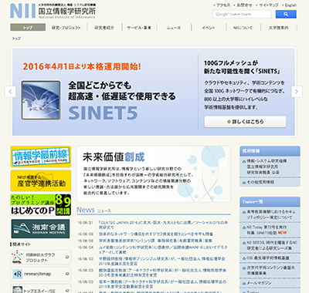Open the researchmap related site link
This screenshot has height=293, width=309.
(x=41, y=274)
